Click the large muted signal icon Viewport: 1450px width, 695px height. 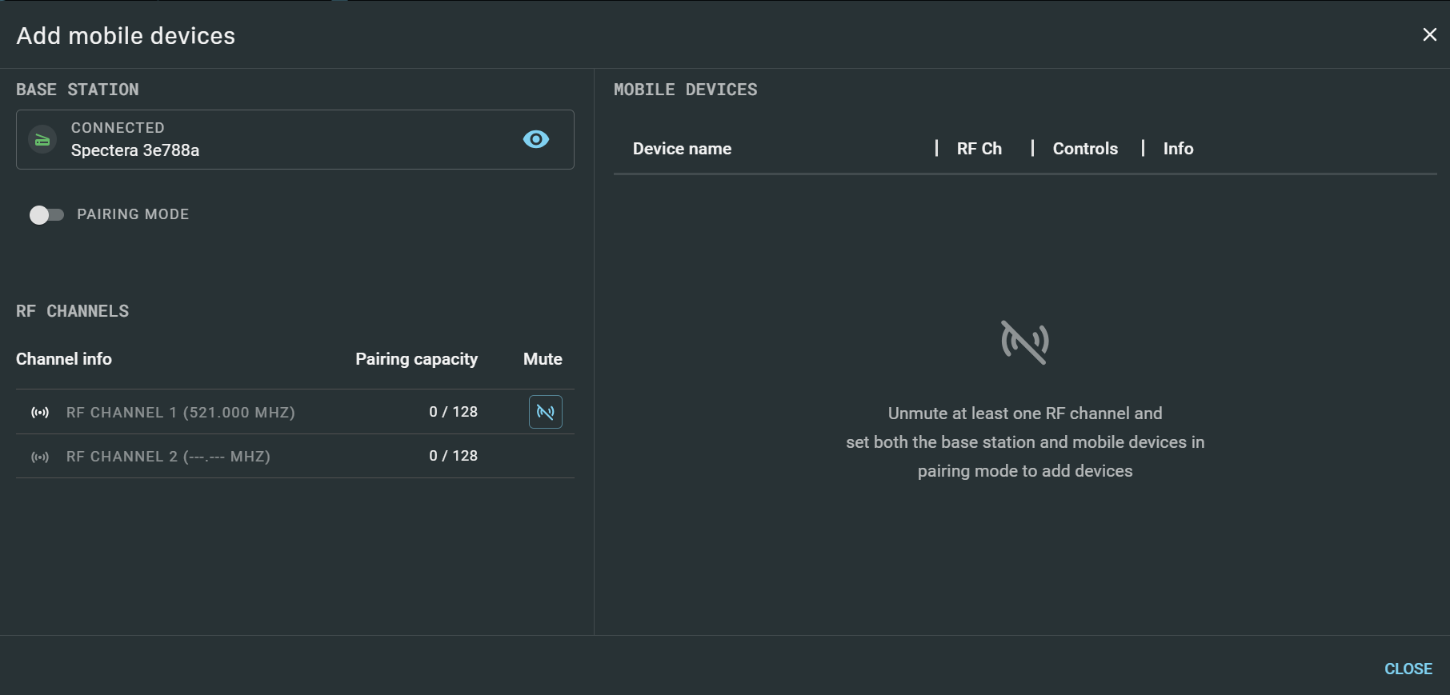pos(1024,342)
